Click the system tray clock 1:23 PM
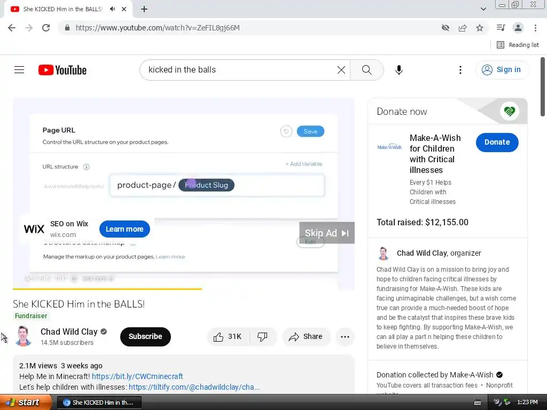Viewport: 547px width, 410px height. 527,402
